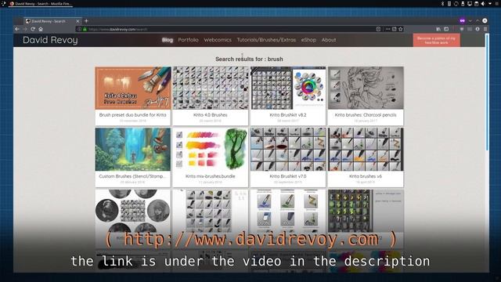Viewport: 501px width, 282px height.
Task: Toggle reader view icon in address bar
Action: point(378,29)
